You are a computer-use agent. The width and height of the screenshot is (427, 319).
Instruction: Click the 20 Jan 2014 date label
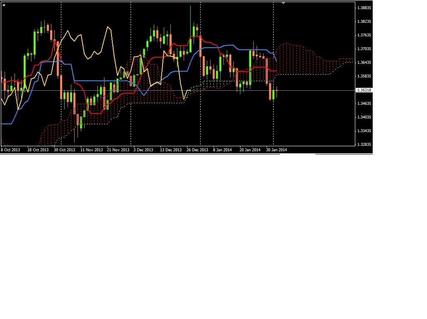pos(250,150)
